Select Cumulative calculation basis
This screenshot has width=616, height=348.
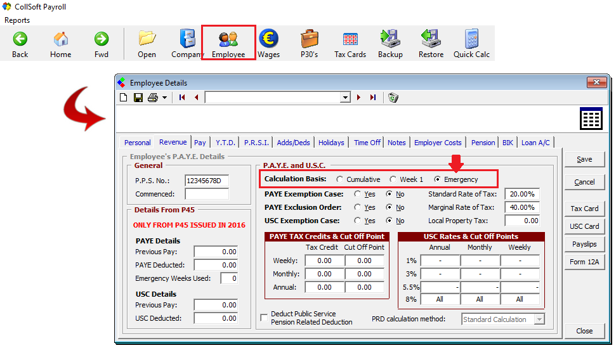coord(340,180)
